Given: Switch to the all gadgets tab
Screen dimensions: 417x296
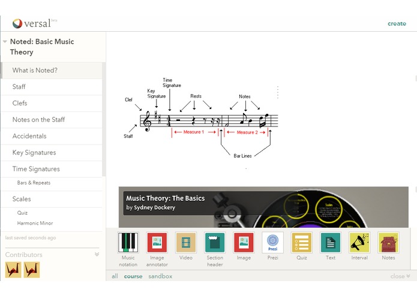Looking at the screenshot, I should point(115,276).
